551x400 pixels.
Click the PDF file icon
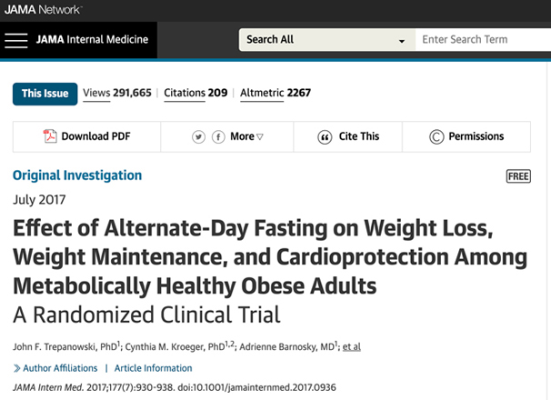pos(50,136)
